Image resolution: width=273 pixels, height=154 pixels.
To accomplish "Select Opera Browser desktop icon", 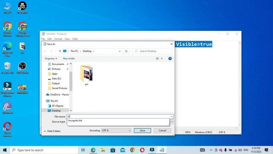I will [x=8, y=129].
